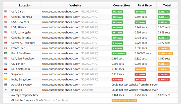Click Toronto total badge 0.516 secs
181x104 pixels.
point(164,38)
